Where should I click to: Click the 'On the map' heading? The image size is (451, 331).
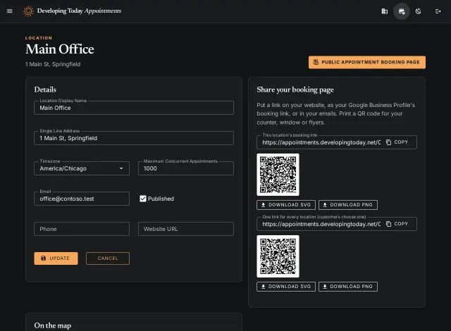(53, 325)
